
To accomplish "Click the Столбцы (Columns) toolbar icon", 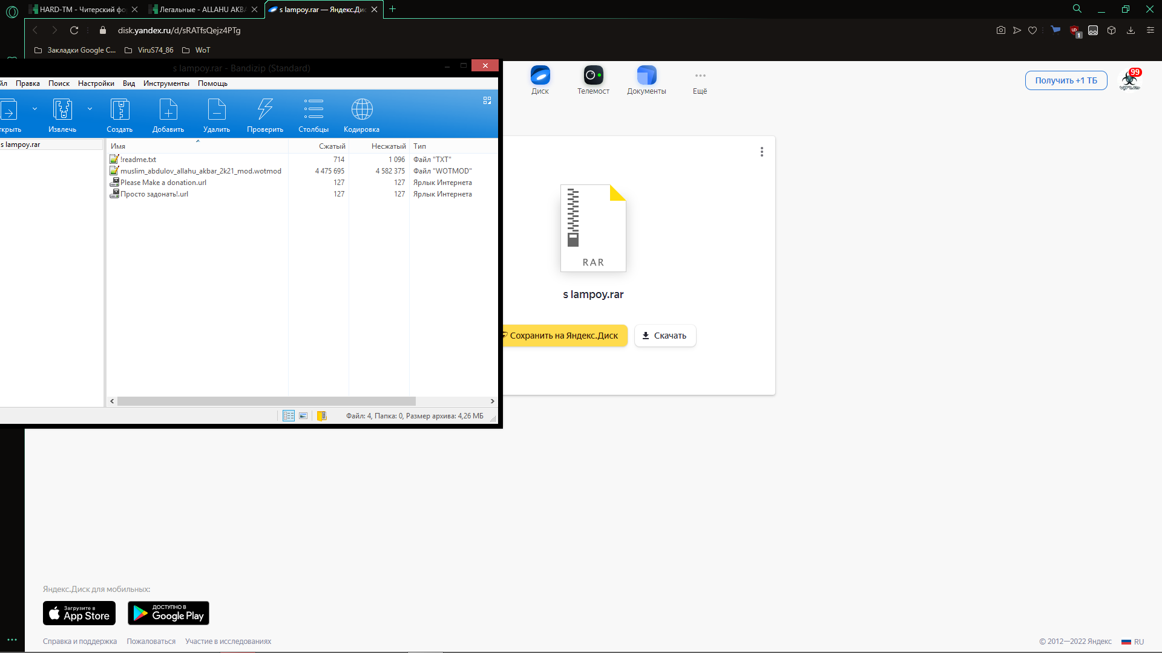I will [x=313, y=109].
